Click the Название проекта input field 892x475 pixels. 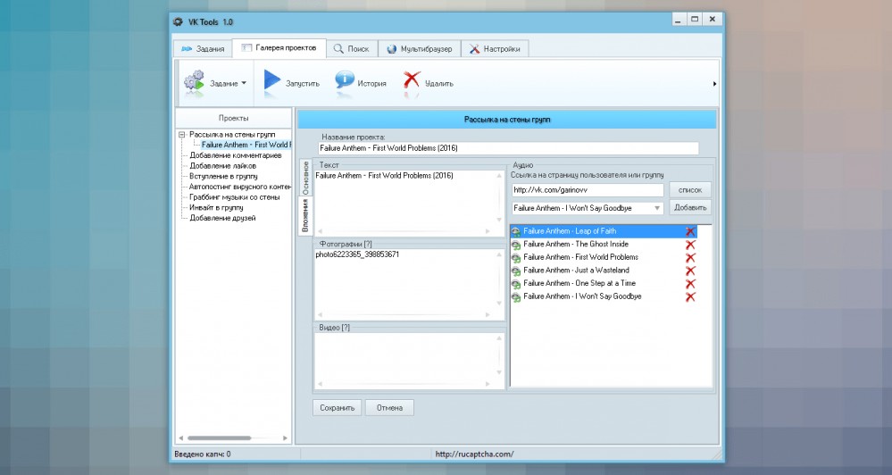click(508, 148)
